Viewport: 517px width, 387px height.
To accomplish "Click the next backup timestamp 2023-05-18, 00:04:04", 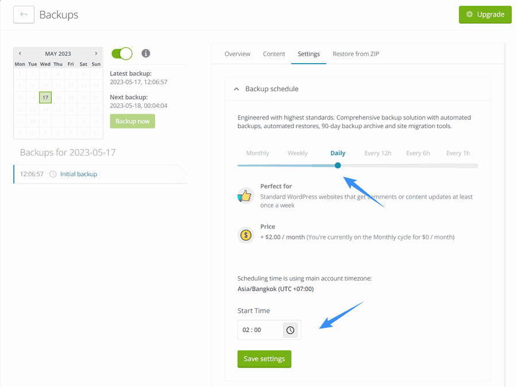I will pos(138,106).
